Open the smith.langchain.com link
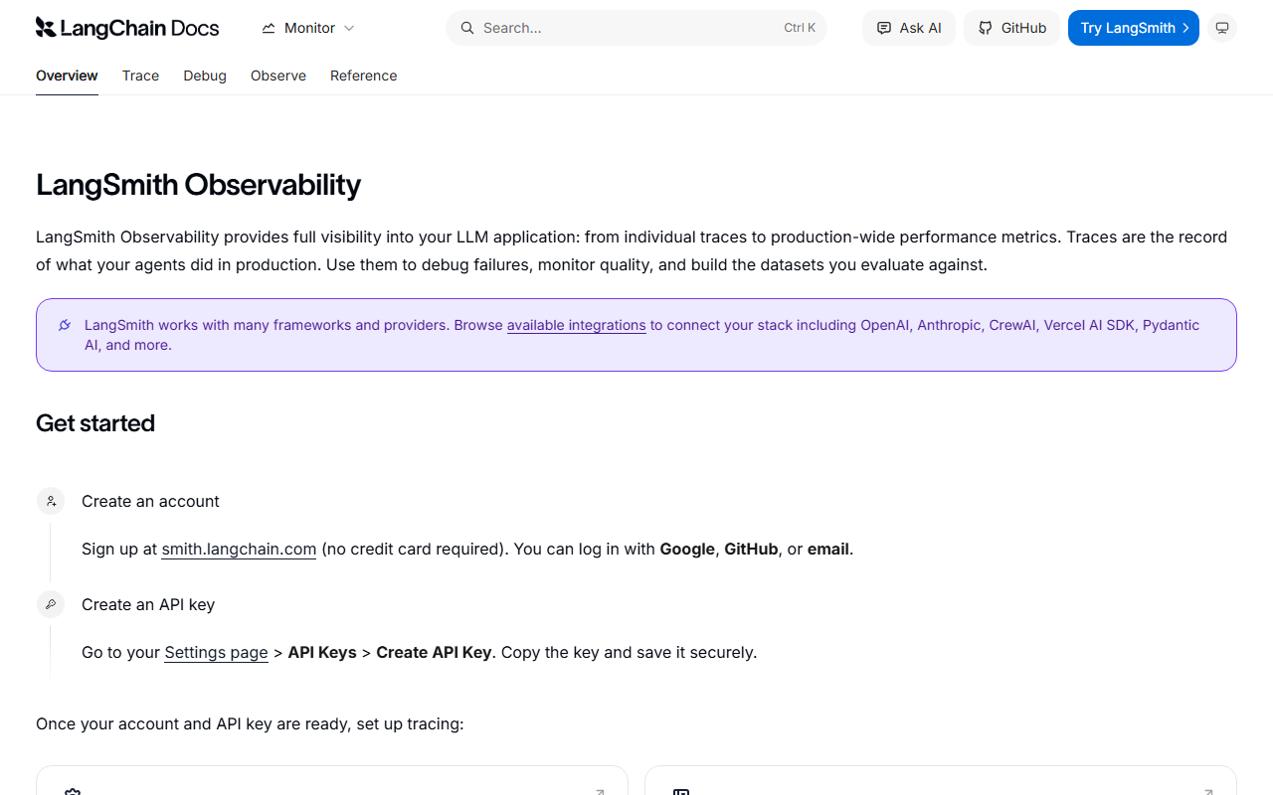The height and width of the screenshot is (795, 1273). 239,549
